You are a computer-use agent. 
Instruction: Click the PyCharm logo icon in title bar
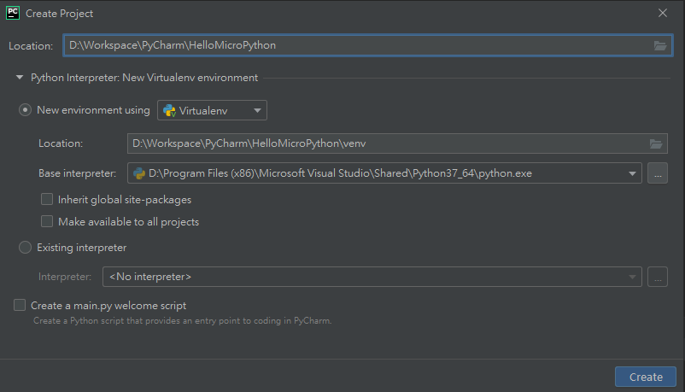pos(13,13)
